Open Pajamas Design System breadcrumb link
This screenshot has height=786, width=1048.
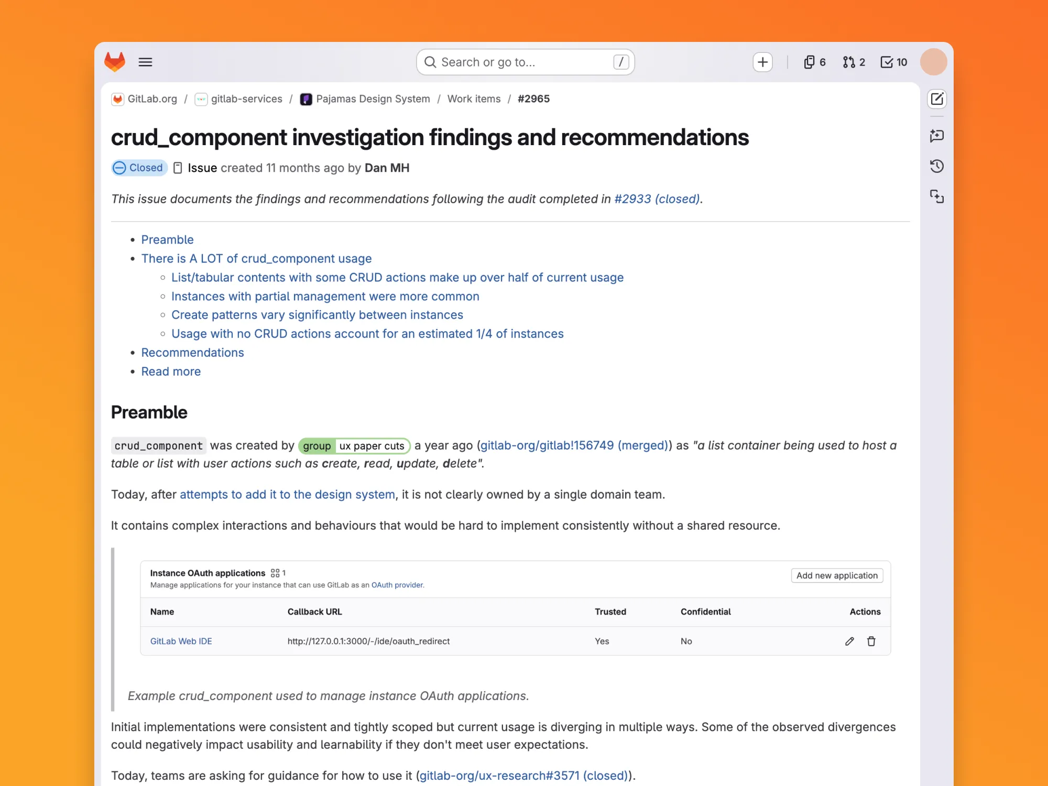(x=373, y=99)
